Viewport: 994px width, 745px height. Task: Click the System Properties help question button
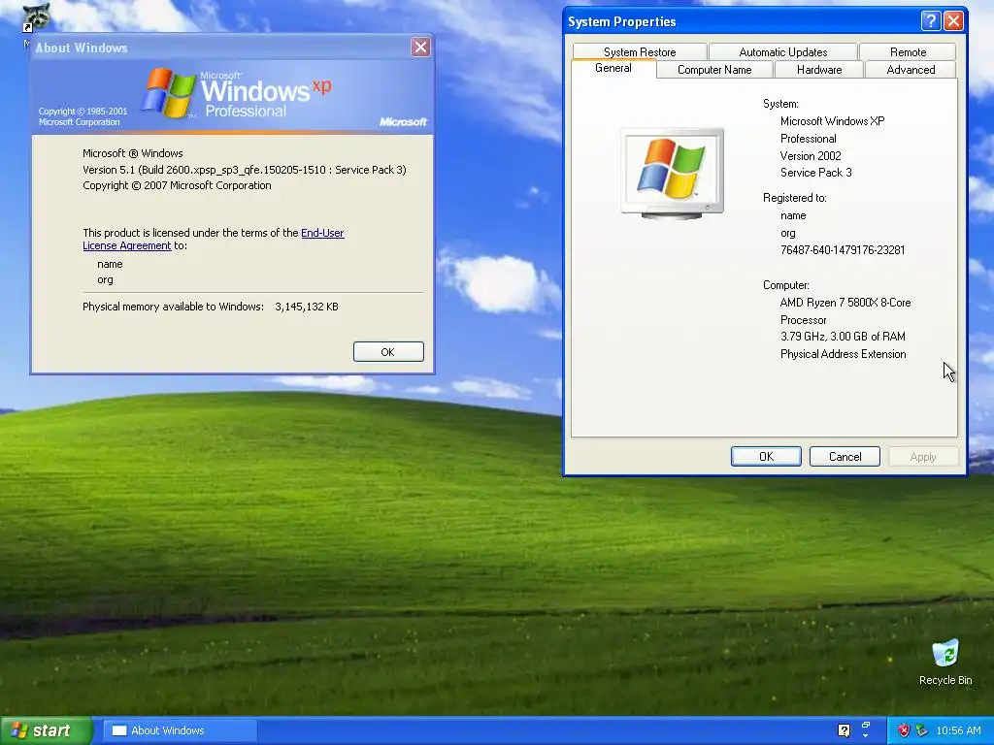[930, 21]
